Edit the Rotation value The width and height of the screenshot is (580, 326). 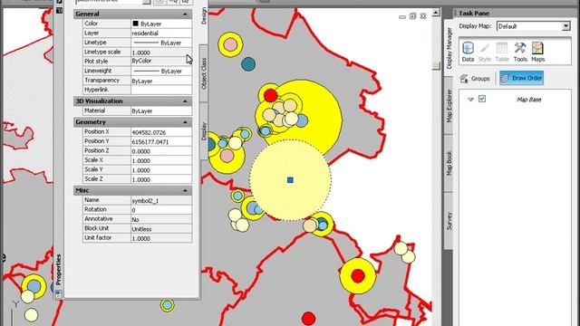161,210
